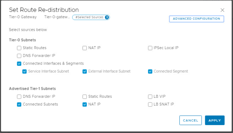Uncheck Connected Interfaces & Segments
233x133 pixels.
19,64
